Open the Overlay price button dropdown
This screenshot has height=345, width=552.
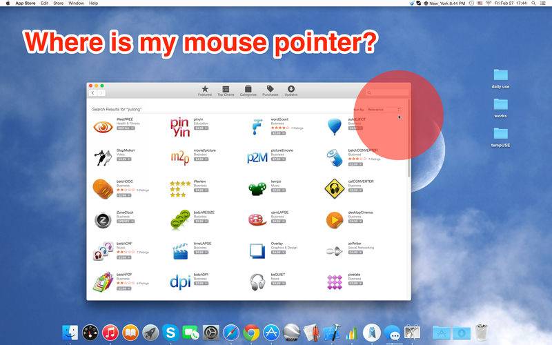pyautogui.click(x=284, y=253)
